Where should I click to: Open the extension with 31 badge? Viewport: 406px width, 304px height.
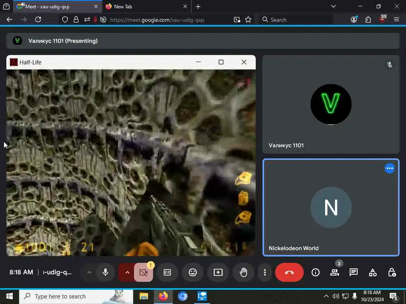click(383, 19)
